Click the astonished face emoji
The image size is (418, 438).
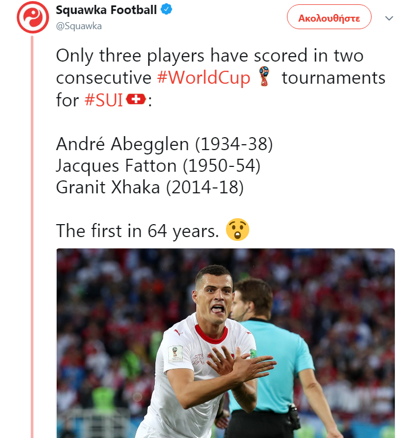(237, 230)
